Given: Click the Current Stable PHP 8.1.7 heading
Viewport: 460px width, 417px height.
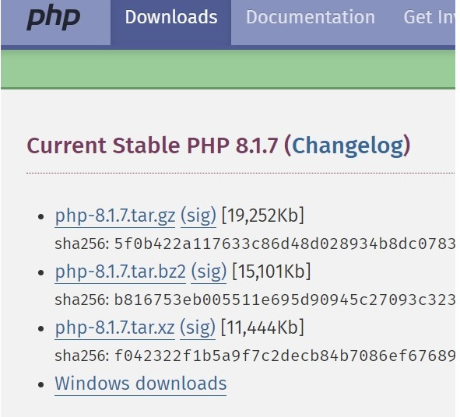Looking at the screenshot, I should point(152,145).
